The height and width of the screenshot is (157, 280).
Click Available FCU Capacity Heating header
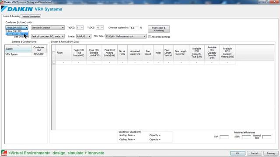(227, 53)
